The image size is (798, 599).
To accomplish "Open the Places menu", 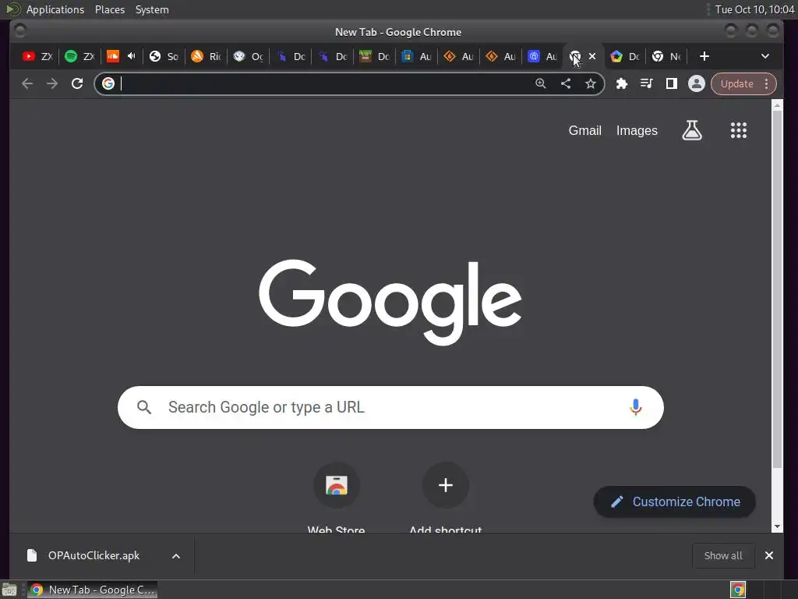I will 109,9.
